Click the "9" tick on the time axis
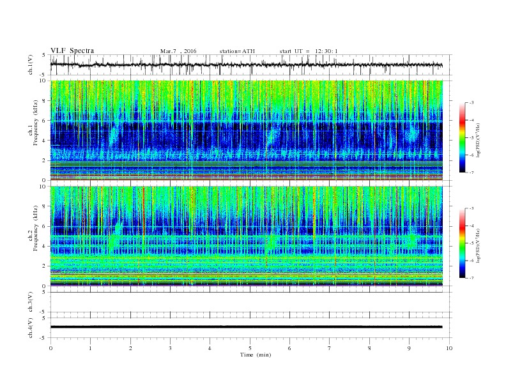 [x=409, y=348]
